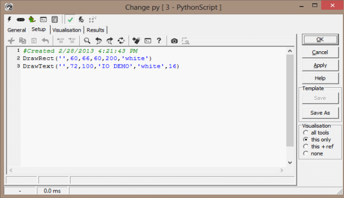This screenshot has width=344, height=198.
Task: Click the question mark help icon
Action: click(159, 41)
